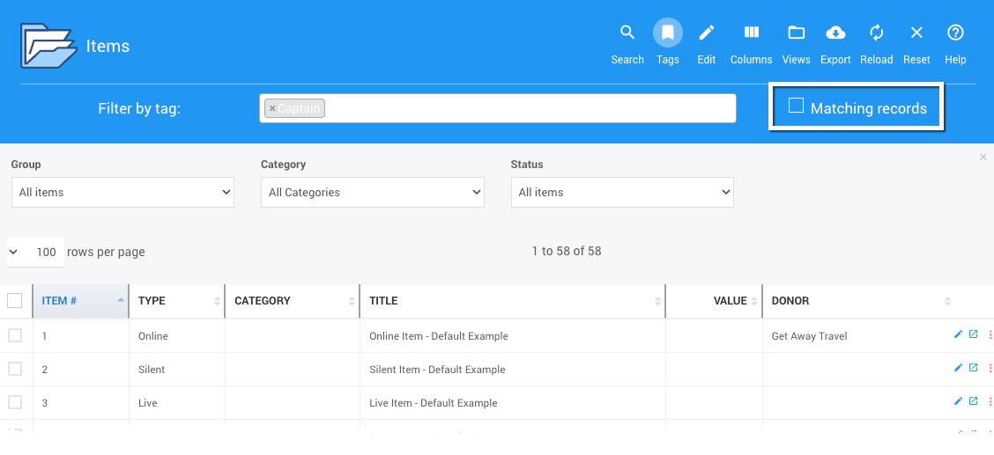Open the Columns chooser
Image resolution: width=994 pixels, height=455 pixels.
coord(751,33)
